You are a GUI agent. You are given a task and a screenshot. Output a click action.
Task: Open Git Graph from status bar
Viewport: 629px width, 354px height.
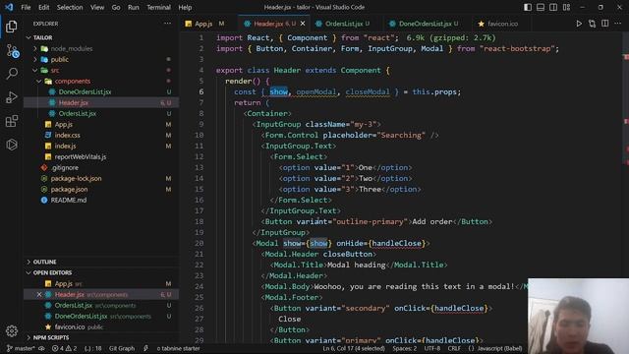[x=122, y=348]
